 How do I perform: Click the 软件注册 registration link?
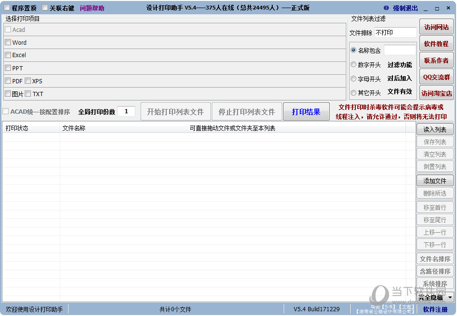click(435, 309)
